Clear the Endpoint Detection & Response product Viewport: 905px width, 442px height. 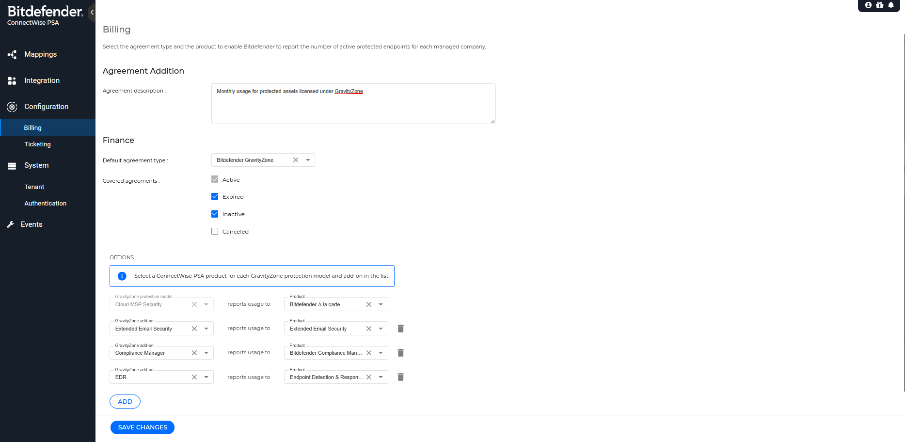click(x=369, y=377)
